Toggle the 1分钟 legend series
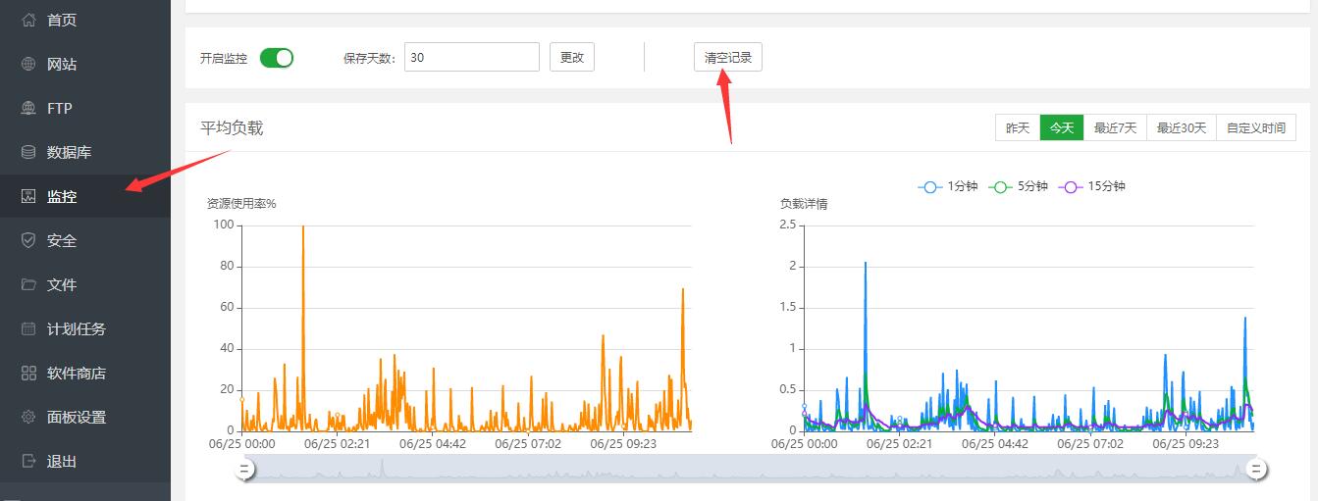 point(948,186)
